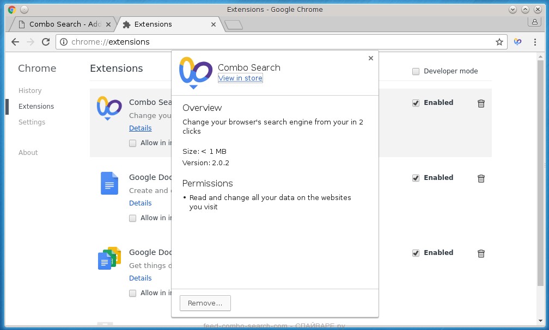Open View in store link

pos(240,78)
